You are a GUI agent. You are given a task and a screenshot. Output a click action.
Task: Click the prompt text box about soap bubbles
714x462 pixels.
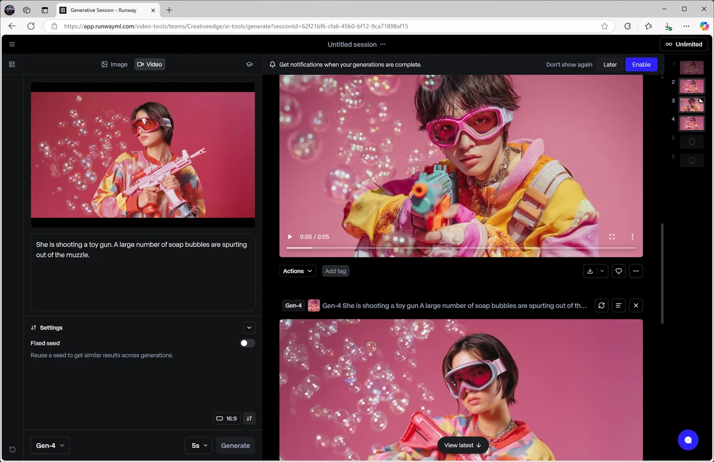click(x=143, y=272)
